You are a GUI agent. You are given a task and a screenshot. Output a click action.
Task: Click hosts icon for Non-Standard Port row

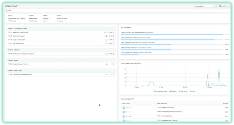click(x=107, y=43)
